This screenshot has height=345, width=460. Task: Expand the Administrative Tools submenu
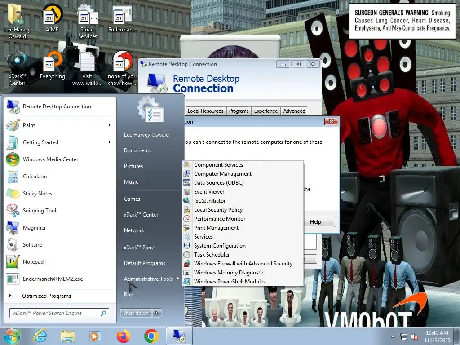tap(151, 279)
